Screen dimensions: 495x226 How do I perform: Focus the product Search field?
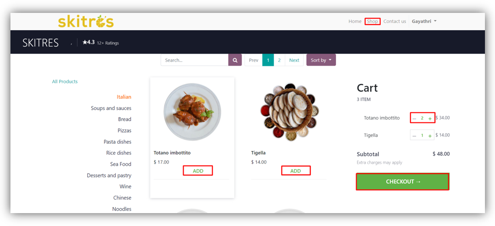tap(195, 60)
